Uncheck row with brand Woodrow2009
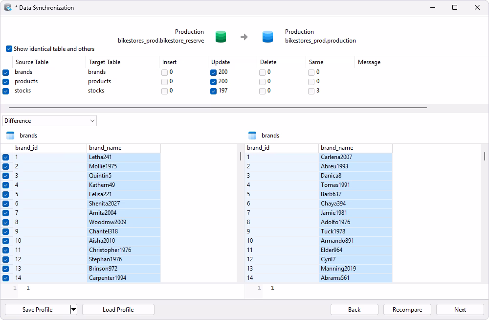Image resolution: width=489 pixels, height=320 pixels. tap(5, 222)
